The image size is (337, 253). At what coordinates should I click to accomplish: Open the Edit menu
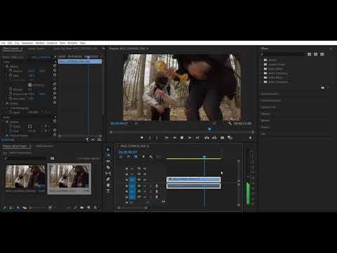coord(10,43)
